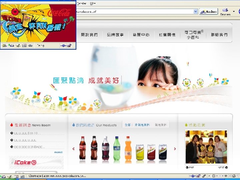This screenshot has width=240, height=180.
Task: Open Address Book icon in main status bar
Action: pos(16,176)
